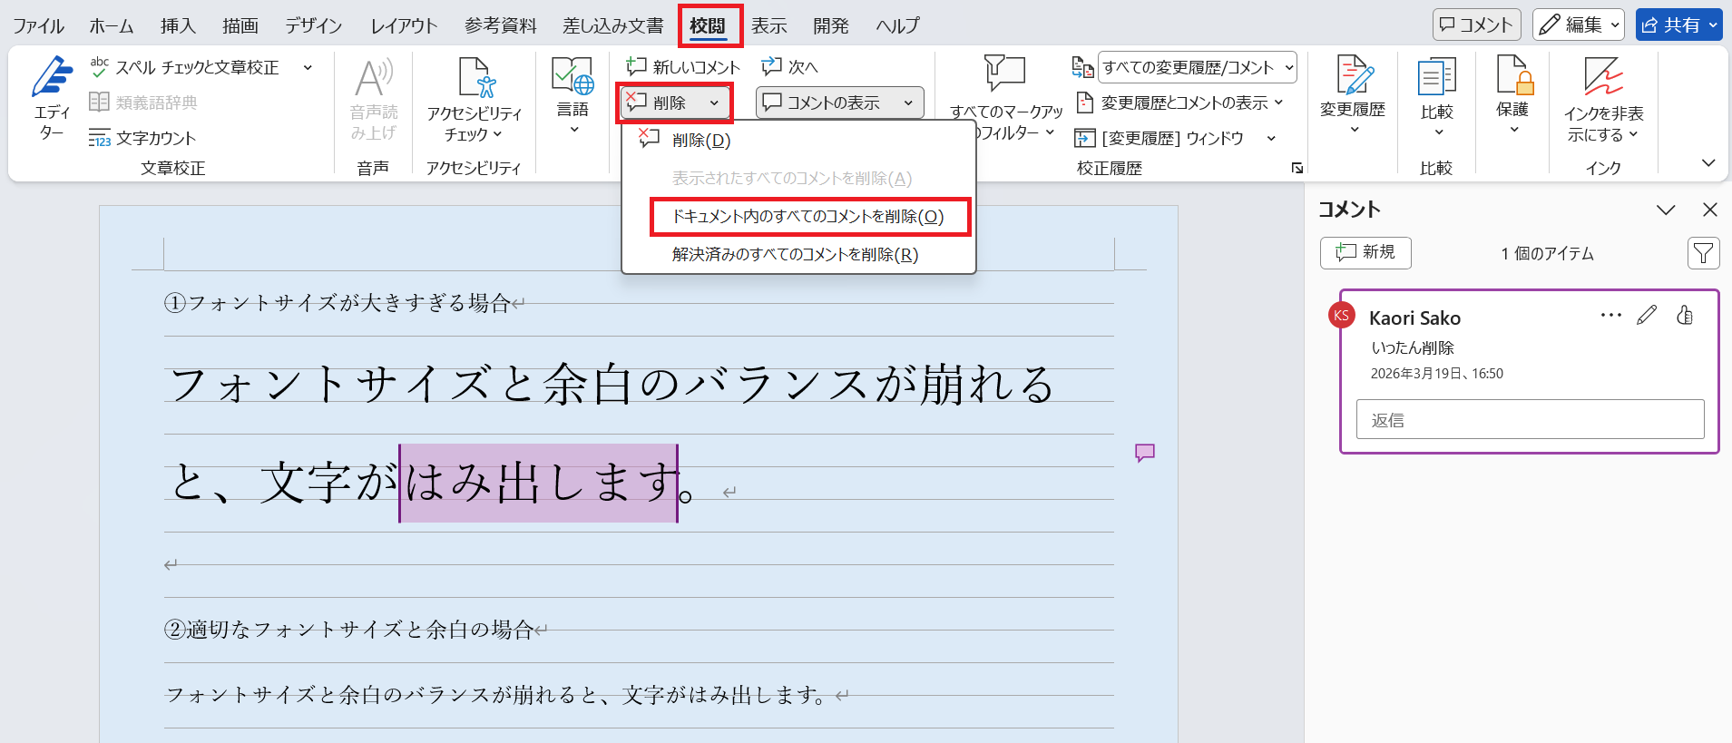Open the 参考資料 tab

tap(501, 25)
